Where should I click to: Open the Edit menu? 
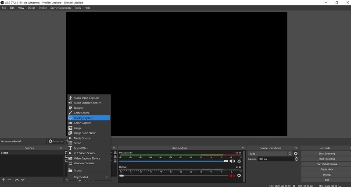pos(12,8)
